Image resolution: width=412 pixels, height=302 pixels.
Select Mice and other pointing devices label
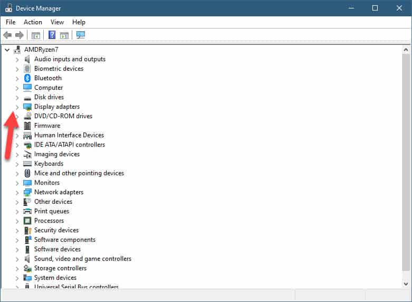coord(79,173)
